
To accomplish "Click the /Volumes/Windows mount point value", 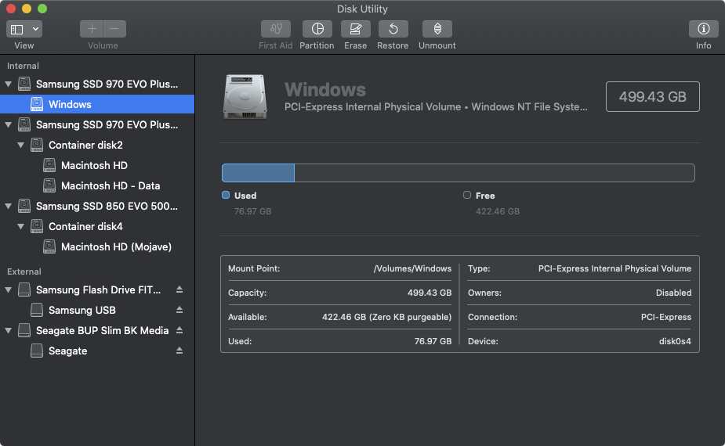I will [412, 268].
